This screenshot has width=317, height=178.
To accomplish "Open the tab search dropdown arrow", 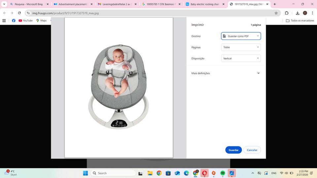I will (4, 4).
